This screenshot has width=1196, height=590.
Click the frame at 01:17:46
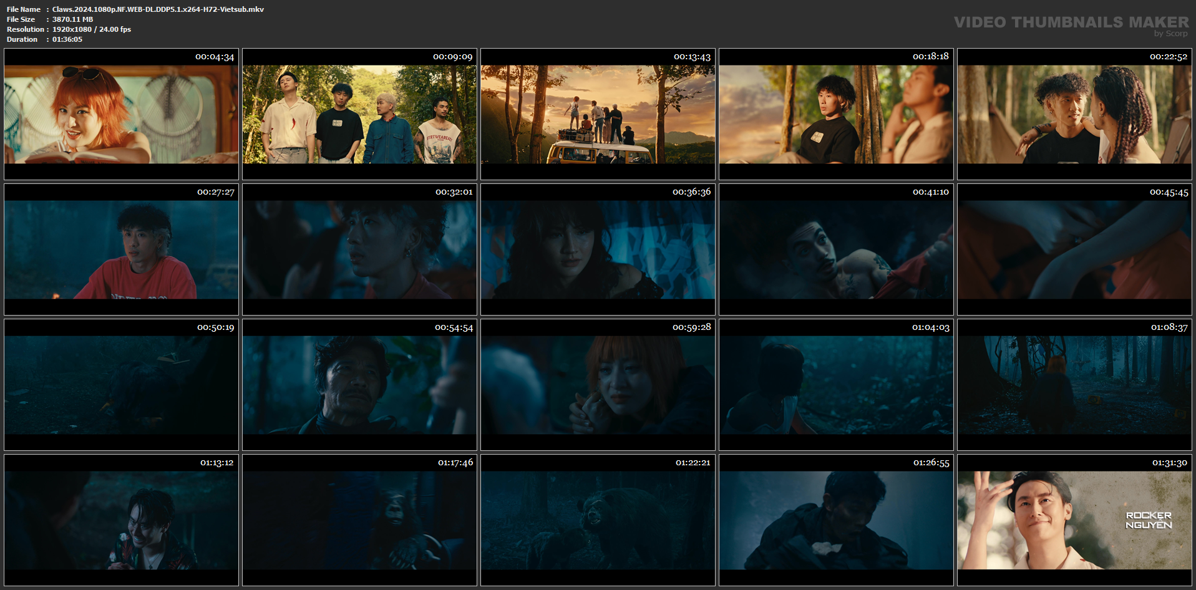[359, 520]
